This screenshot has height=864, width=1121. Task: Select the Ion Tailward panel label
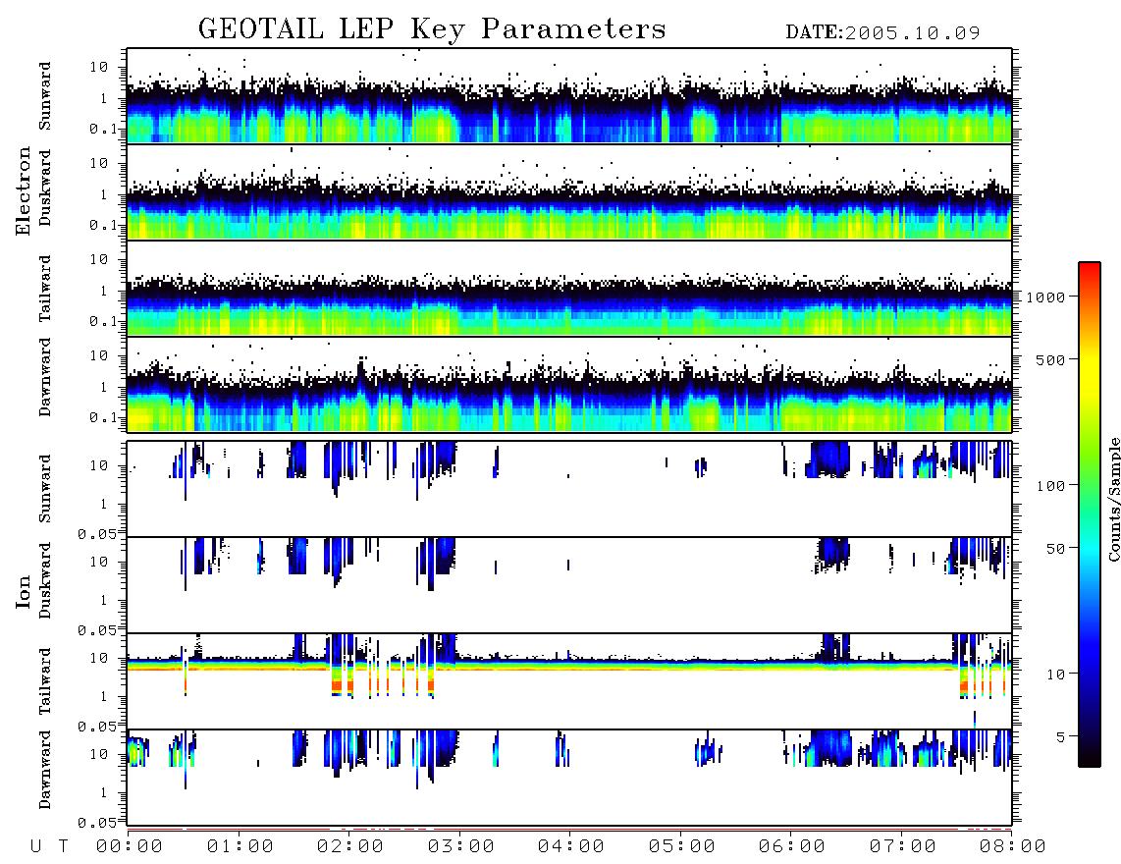[45, 681]
